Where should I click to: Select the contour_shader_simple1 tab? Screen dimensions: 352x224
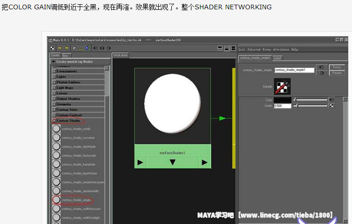(255, 58)
